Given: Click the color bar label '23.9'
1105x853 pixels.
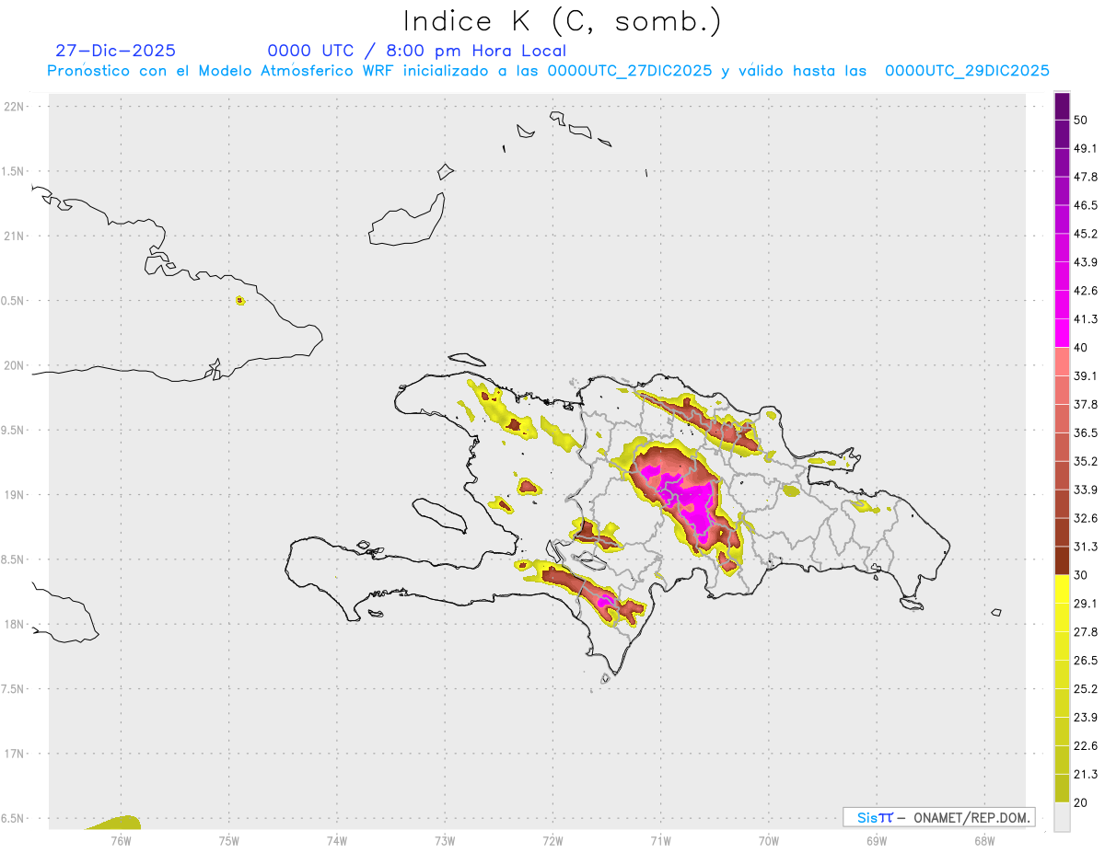Looking at the screenshot, I should point(1086,717).
